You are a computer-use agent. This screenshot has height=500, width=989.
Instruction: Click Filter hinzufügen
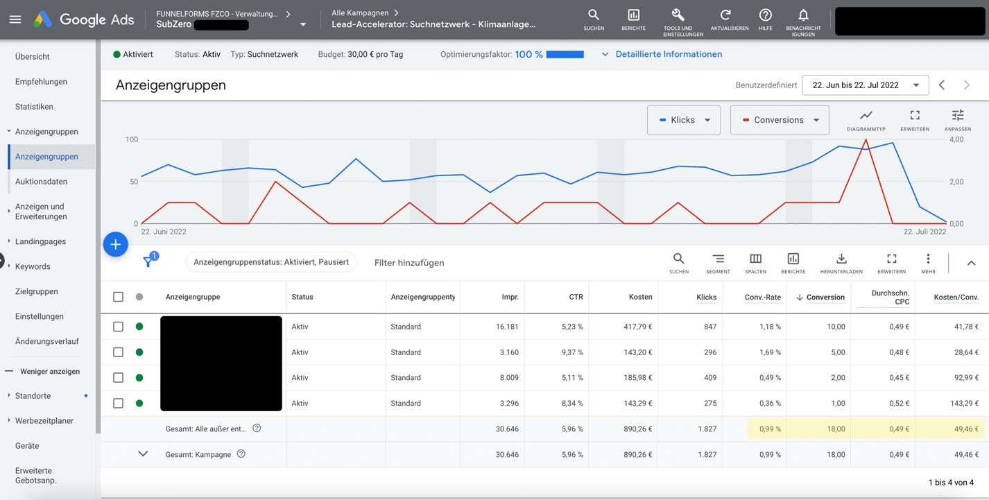(409, 263)
